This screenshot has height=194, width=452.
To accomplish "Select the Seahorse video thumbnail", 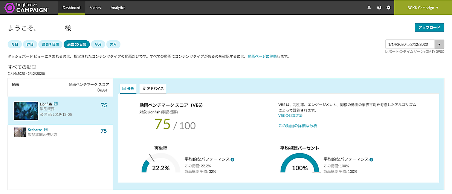I will 20,132.
